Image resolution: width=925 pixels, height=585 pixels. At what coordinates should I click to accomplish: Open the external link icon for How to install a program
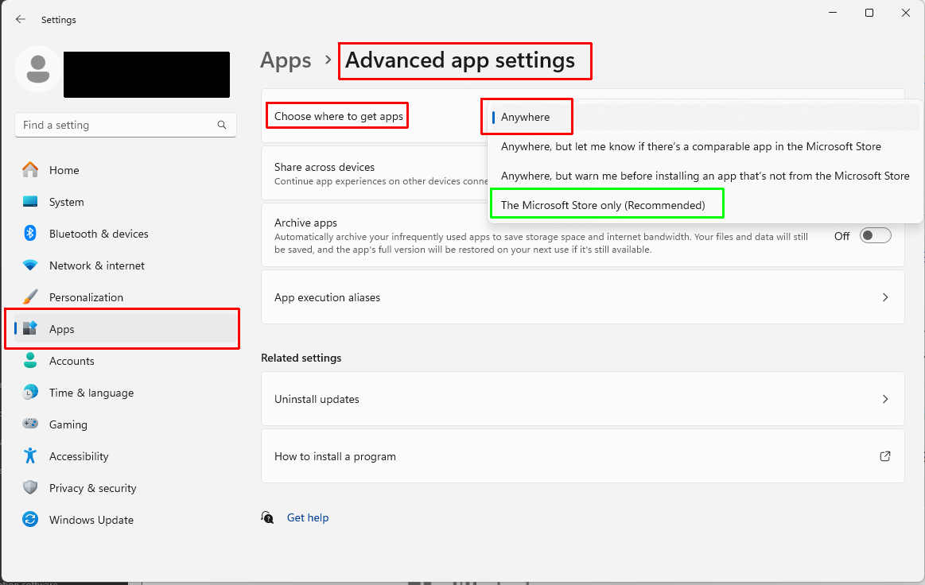click(x=885, y=456)
